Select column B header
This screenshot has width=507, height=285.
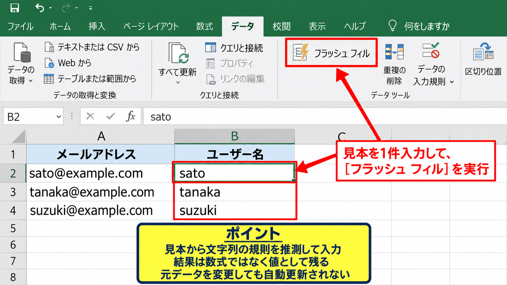(x=234, y=136)
